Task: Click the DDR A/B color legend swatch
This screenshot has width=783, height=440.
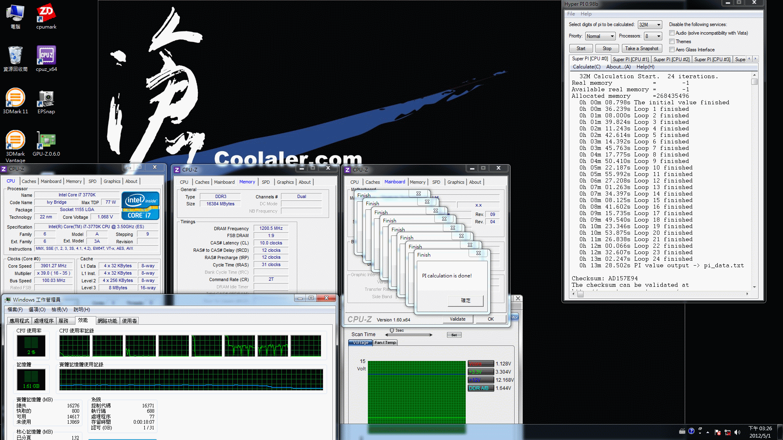Action: click(x=481, y=388)
